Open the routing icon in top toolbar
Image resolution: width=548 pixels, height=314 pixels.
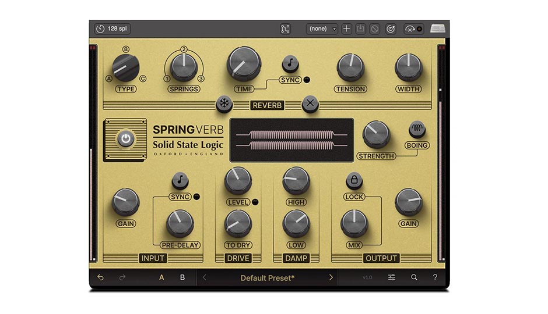tap(285, 28)
